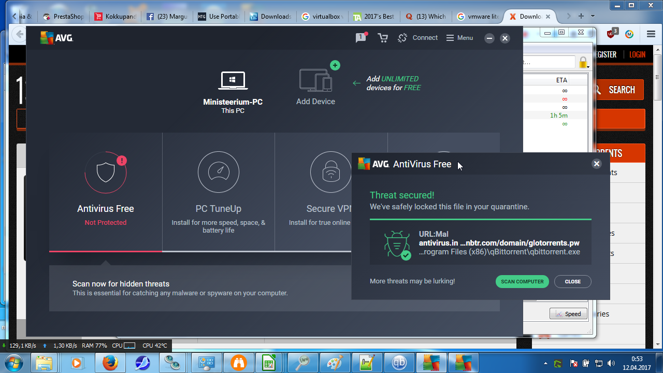Switch to the 'vmware lite' Google tab
The width and height of the screenshot is (663, 373).
(478, 17)
